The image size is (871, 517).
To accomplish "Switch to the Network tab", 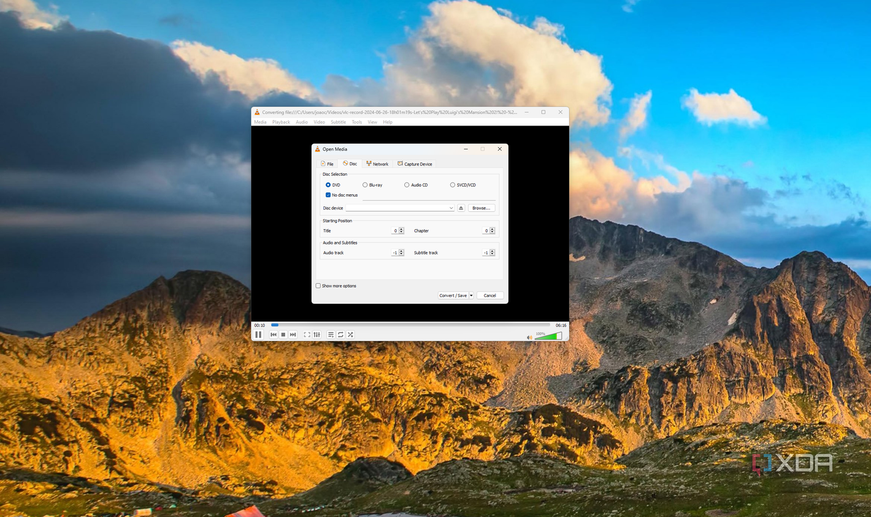I will tap(377, 164).
